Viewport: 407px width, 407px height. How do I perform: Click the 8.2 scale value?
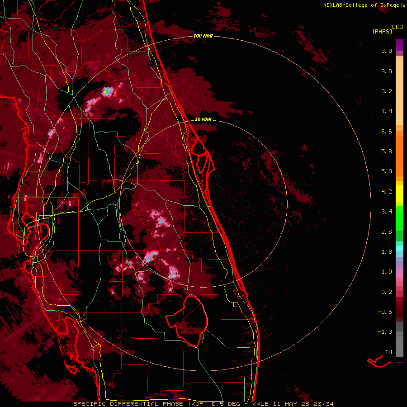(387, 91)
